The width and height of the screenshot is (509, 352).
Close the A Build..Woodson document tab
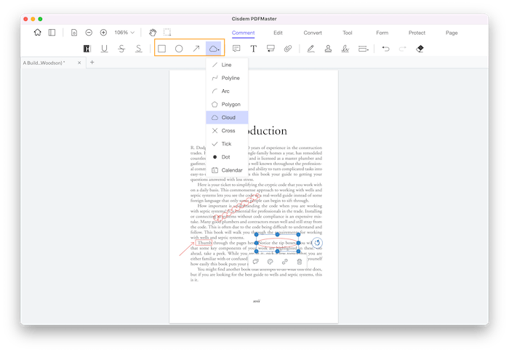[x=79, y=63]
